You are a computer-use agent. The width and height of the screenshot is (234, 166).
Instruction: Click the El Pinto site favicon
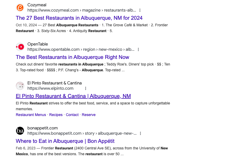point(20,86)
